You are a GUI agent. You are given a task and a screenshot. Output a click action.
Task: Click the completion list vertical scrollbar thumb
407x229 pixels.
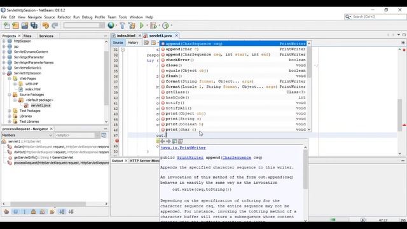309,62
